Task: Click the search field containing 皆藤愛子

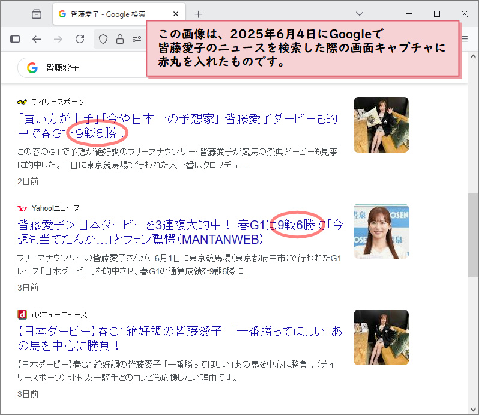Action: pos(82,67)
